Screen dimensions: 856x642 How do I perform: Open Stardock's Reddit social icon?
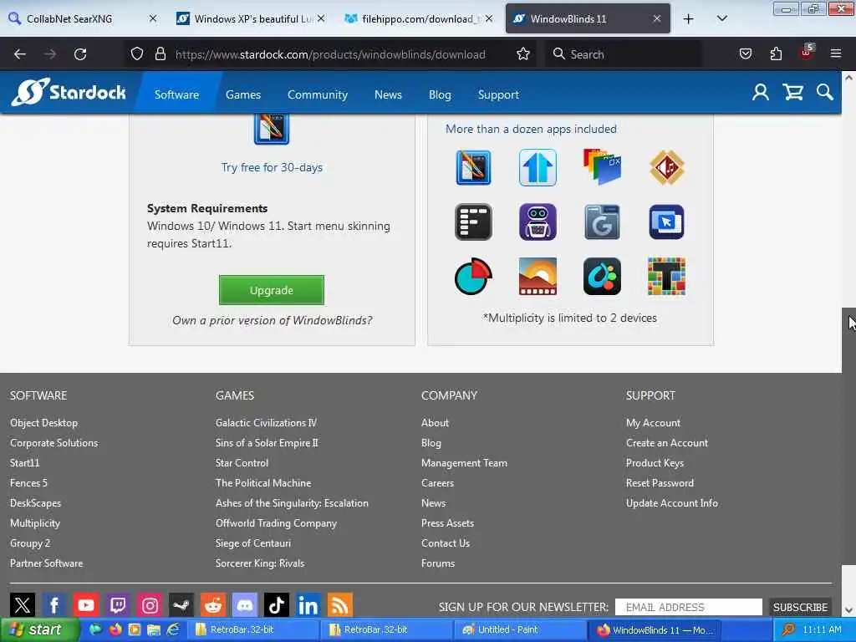pyautogui.click(x=213, y=605)
